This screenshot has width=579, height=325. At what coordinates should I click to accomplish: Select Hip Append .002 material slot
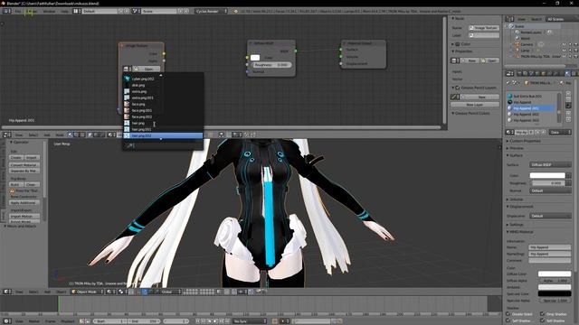pos(531,115)
